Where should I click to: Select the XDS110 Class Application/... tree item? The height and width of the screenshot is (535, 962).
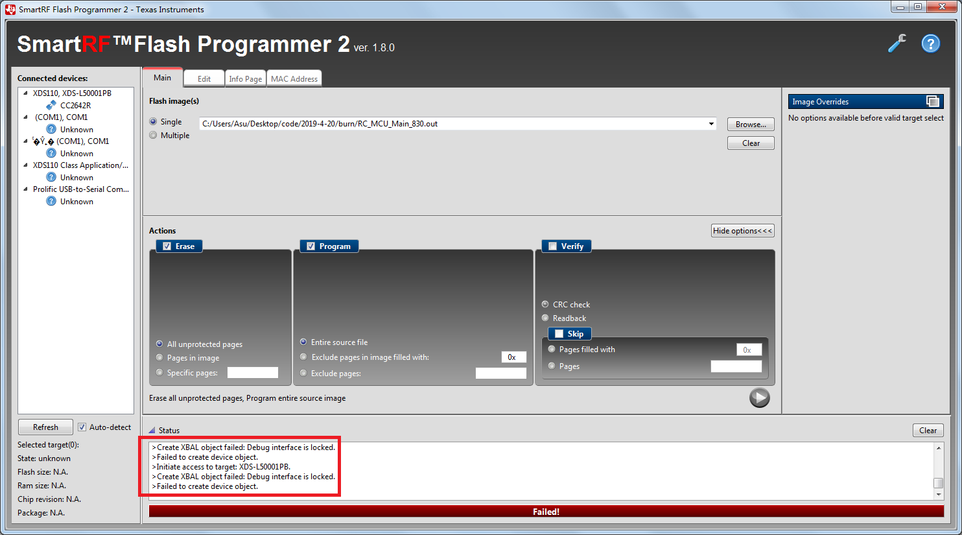tap(80, 165)
